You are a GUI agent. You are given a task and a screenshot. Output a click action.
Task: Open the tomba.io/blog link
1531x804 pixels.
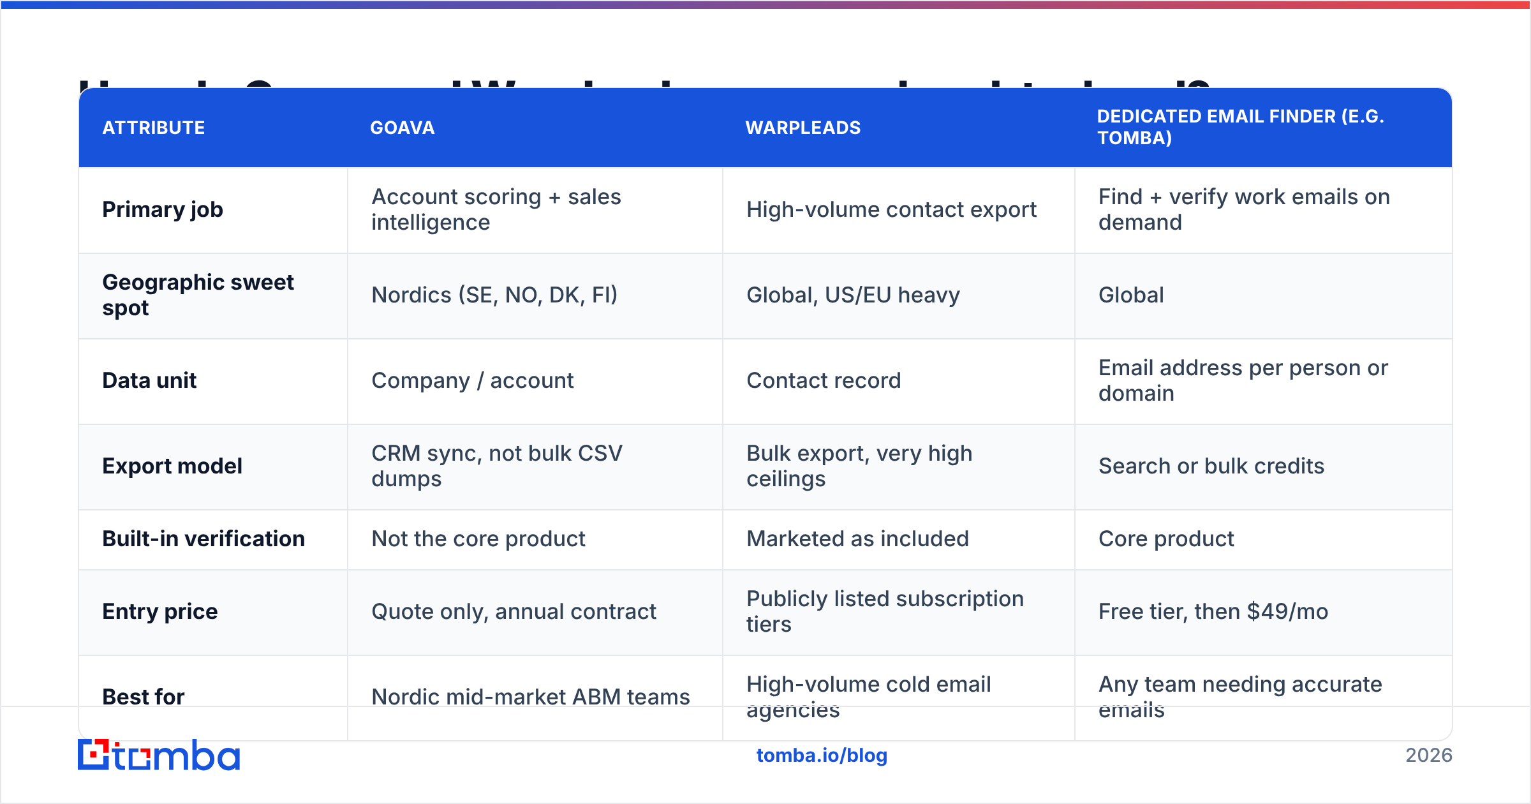[822, 756]
